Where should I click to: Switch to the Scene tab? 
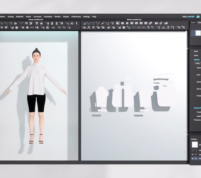click(x=193, y=23)
